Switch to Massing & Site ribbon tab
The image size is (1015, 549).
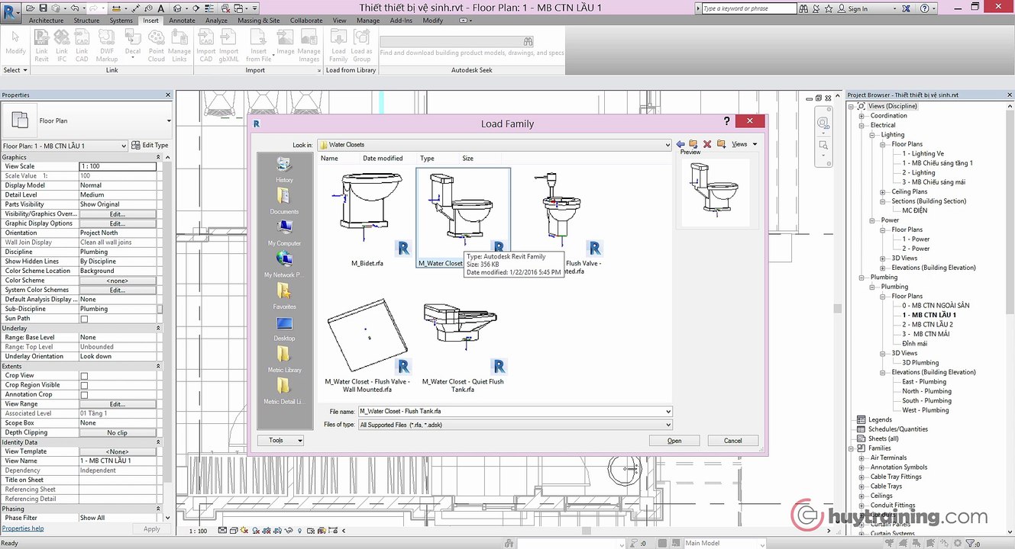click(258, 21)
